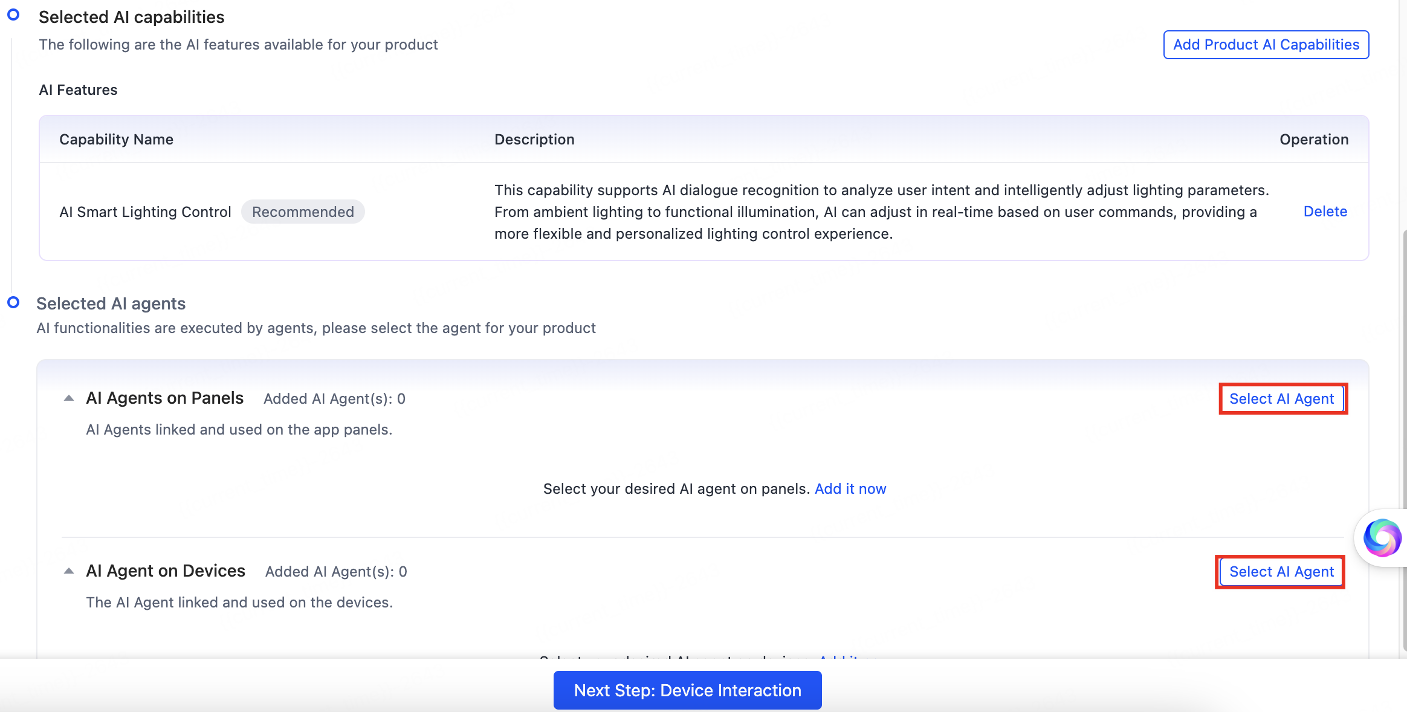
Task: Click the AI Features label
Action: [x=78, y=90]
